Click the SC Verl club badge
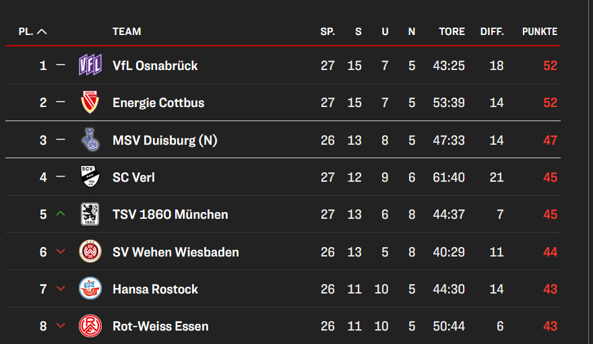Image resolution: width=593 pixels, height=344 pixels. 90,177
